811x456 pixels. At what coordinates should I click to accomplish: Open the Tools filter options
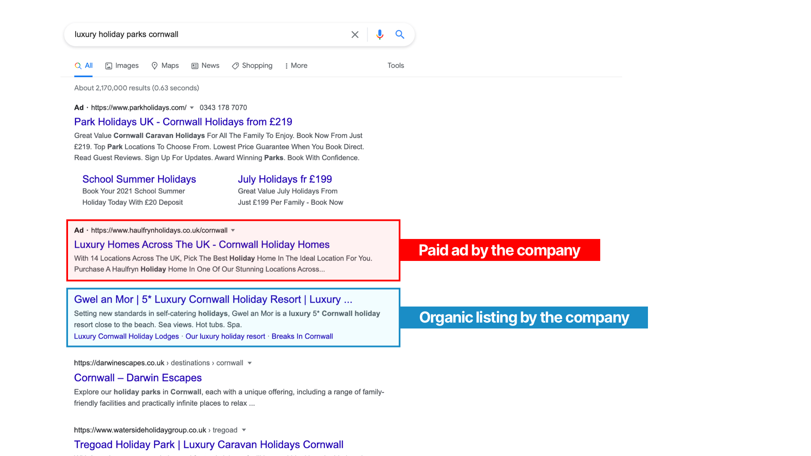tap(396, 65)
